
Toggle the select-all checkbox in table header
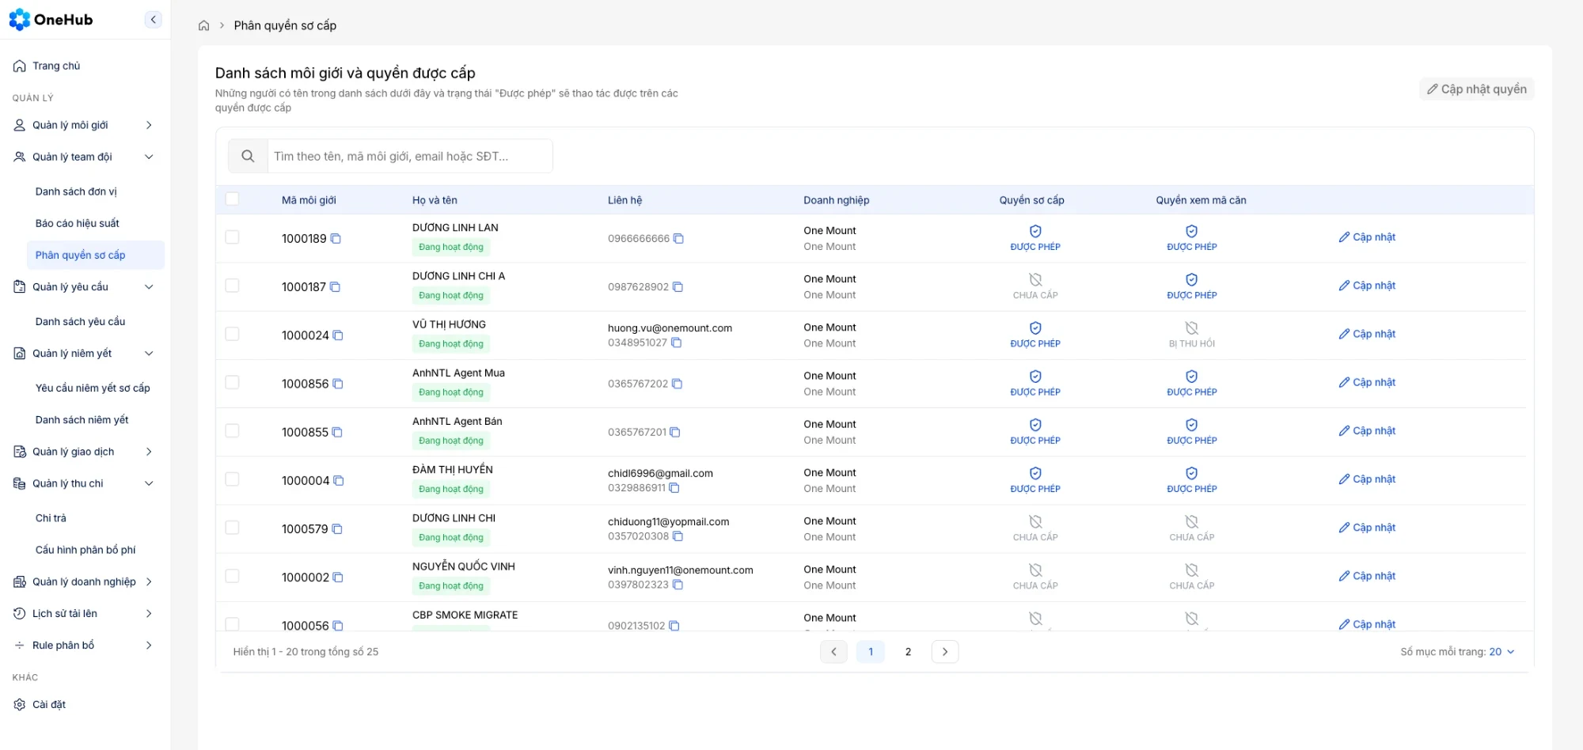click(232, 199)
